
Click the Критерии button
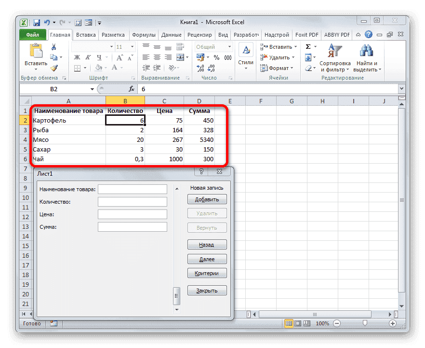pos(207,273)
